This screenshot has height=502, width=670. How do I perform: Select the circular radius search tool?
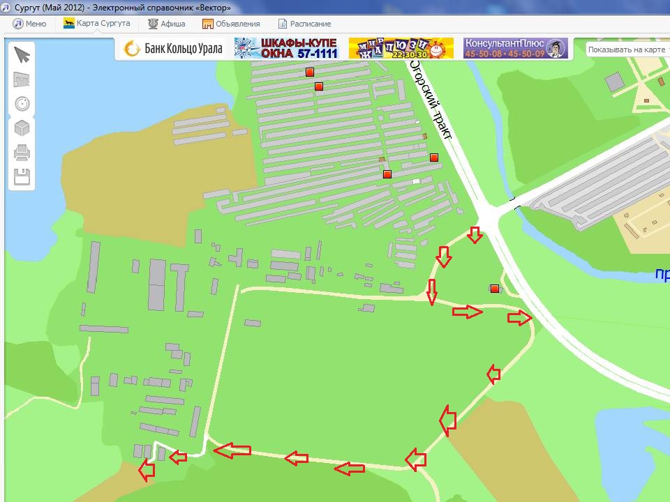(x=22, y=104)
